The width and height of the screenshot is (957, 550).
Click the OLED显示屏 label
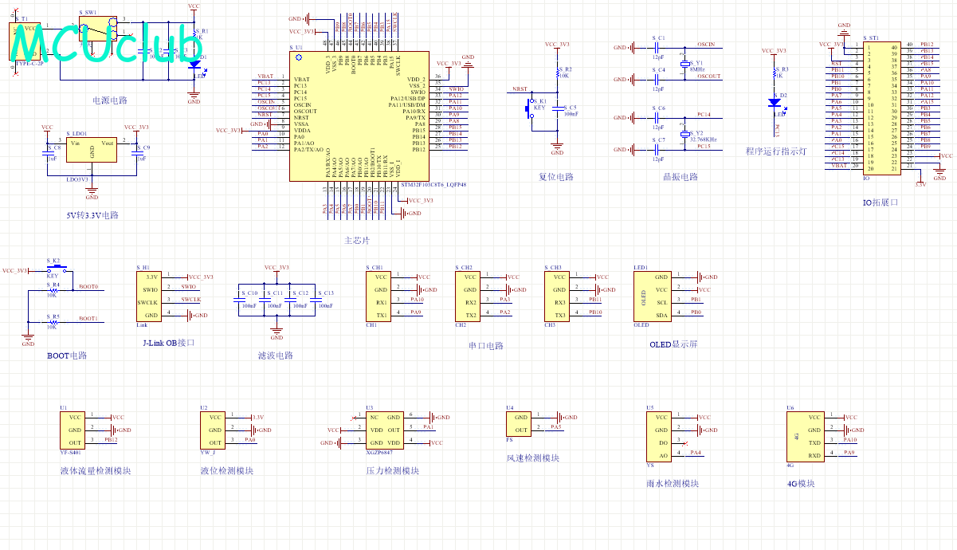coord(673,345)
